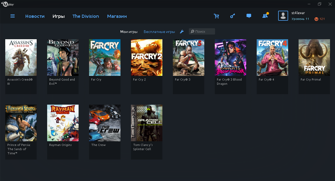Open Far Cry 3 Blood Dragon cover
Screen dimensions: 335x181
(230, 58)
